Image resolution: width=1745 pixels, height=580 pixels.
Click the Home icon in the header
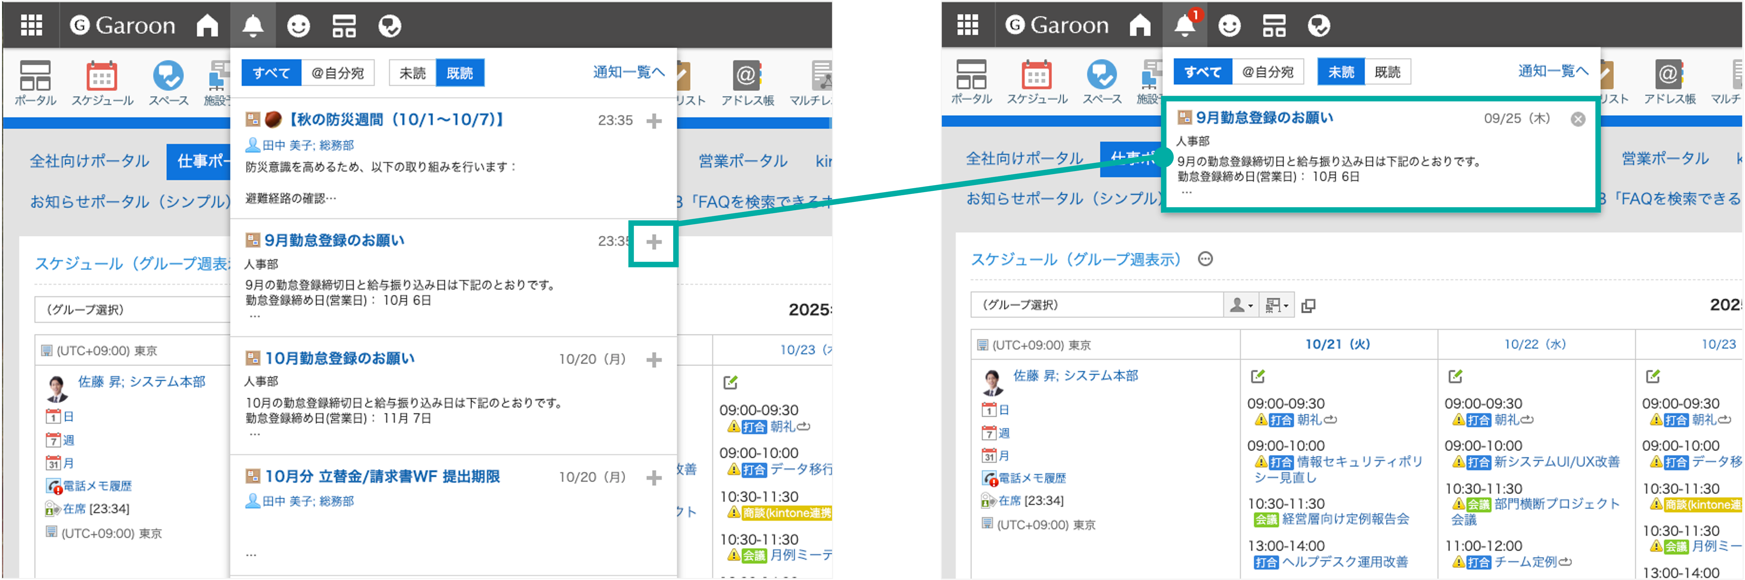click(207, 25)
